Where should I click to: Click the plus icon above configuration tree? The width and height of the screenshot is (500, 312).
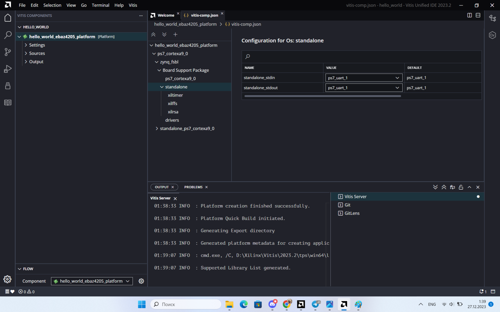(175, 35)
